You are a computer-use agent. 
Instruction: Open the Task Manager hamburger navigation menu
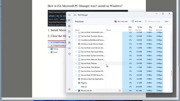click(69, 15)
